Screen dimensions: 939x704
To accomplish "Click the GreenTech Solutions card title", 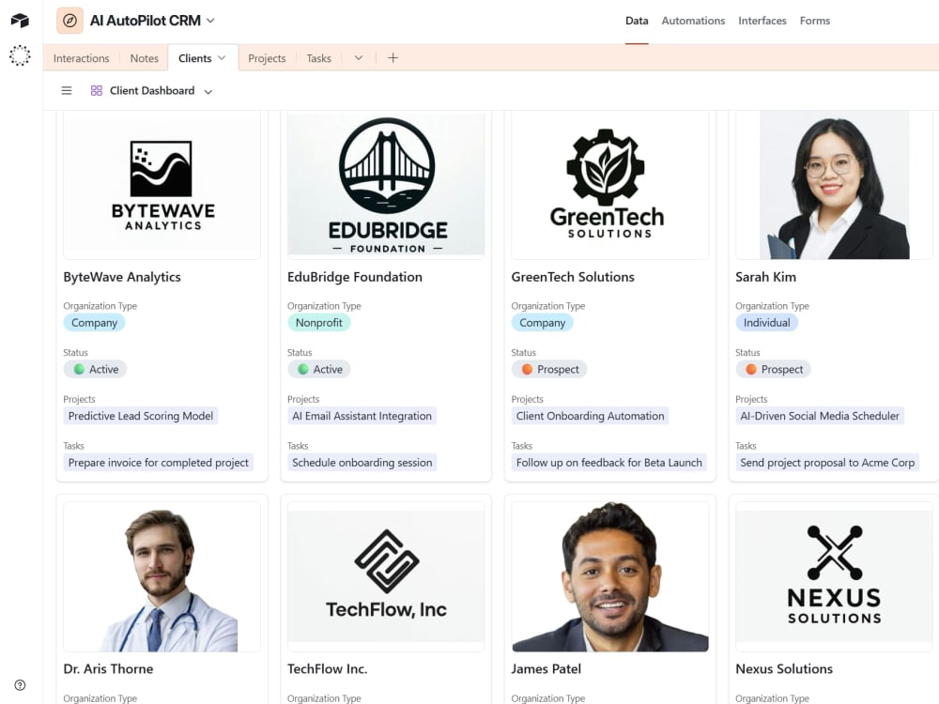I will (573, 277).
